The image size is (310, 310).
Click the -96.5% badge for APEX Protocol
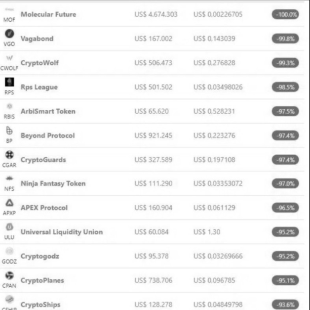(285, 208)
